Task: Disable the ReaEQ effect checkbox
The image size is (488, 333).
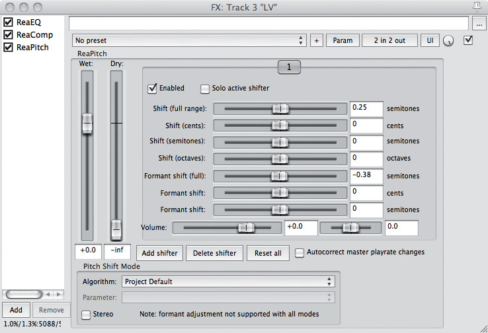Action: pyautogui.click(x=8, y=22)
